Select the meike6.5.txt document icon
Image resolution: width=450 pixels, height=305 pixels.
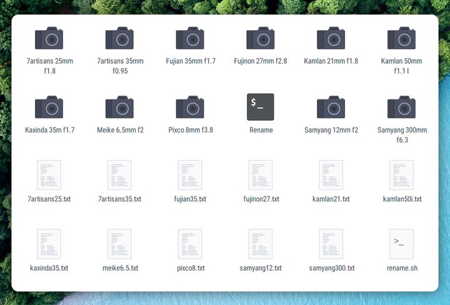[x=119, y=244]
